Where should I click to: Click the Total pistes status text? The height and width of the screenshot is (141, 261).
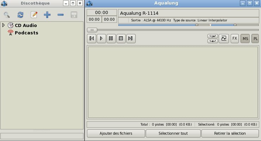tap(166, 125)
